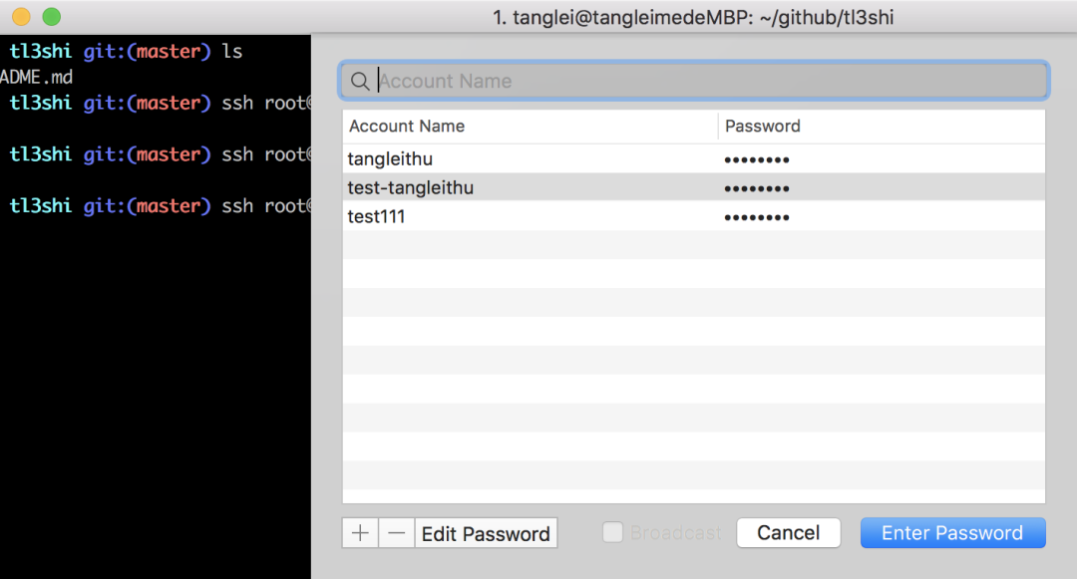Click the Cancel button
This screenshot has height=579, width=1077.
pyautogui.click(x=788, y=533)
